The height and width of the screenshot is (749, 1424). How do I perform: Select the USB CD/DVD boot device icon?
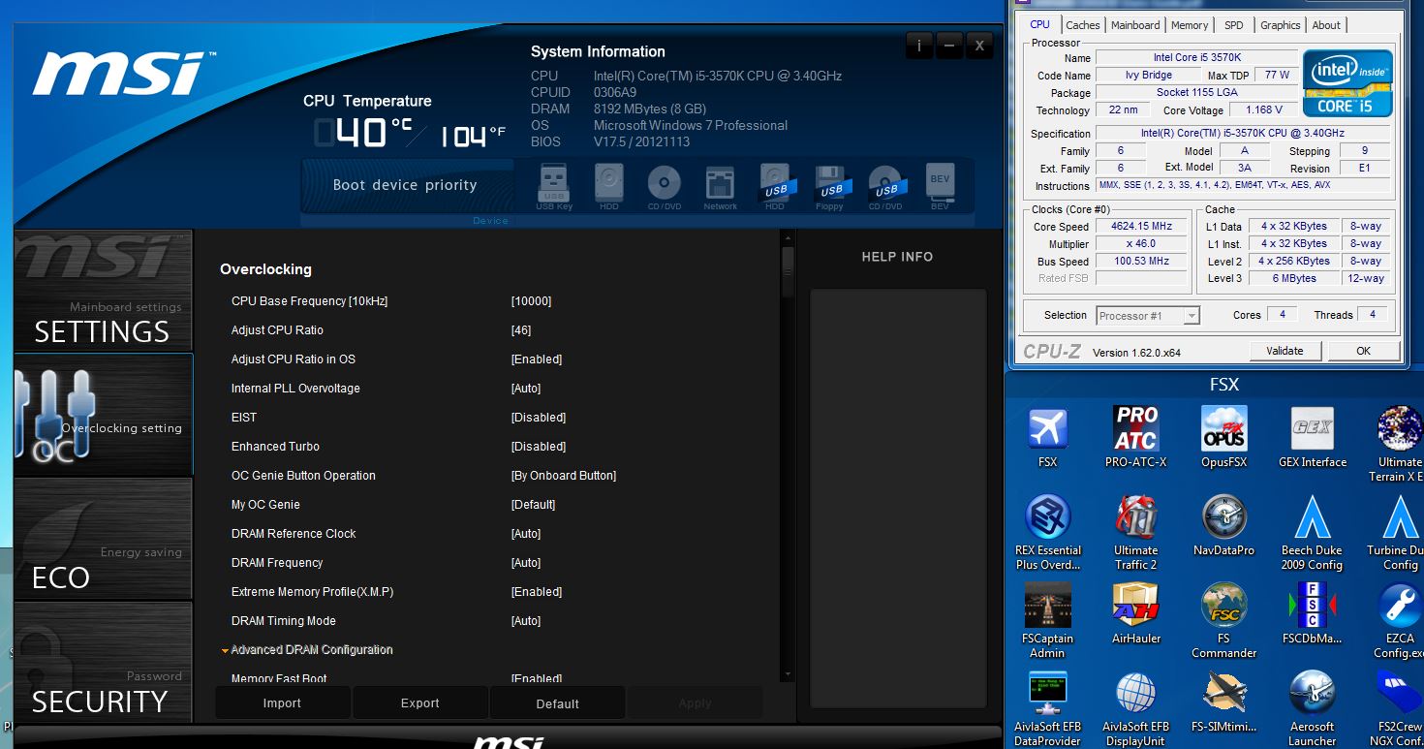pos(885,184)
